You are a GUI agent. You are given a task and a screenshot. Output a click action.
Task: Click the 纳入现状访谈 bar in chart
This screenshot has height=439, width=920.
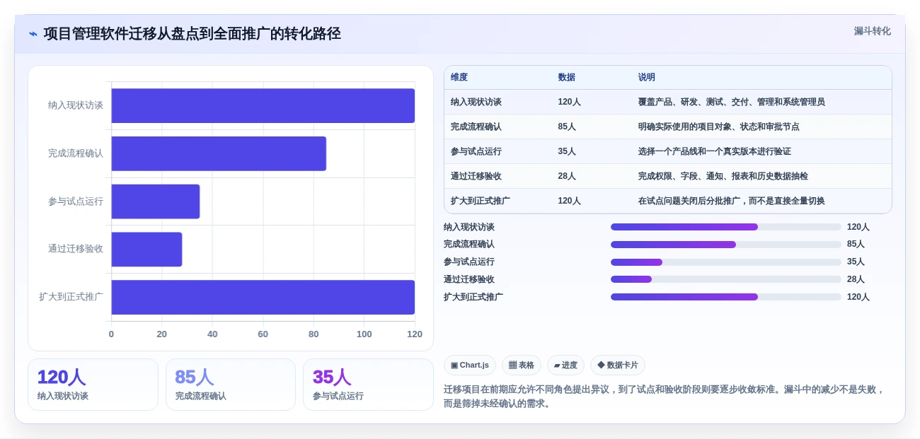coord(263,105)
